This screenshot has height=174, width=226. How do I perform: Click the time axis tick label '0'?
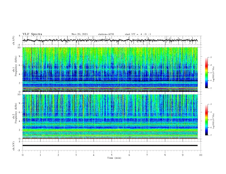[x=23, y=155]
